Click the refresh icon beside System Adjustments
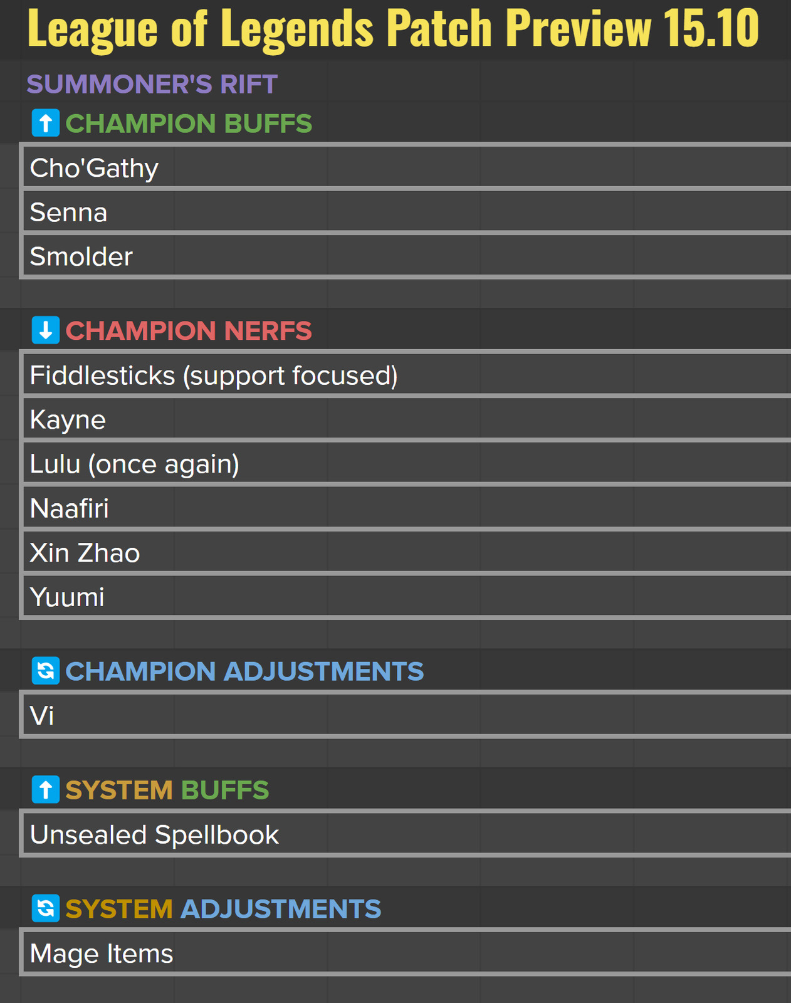Image resolution: width=791 pixels, height=1003 pixels. coord(46,908)
